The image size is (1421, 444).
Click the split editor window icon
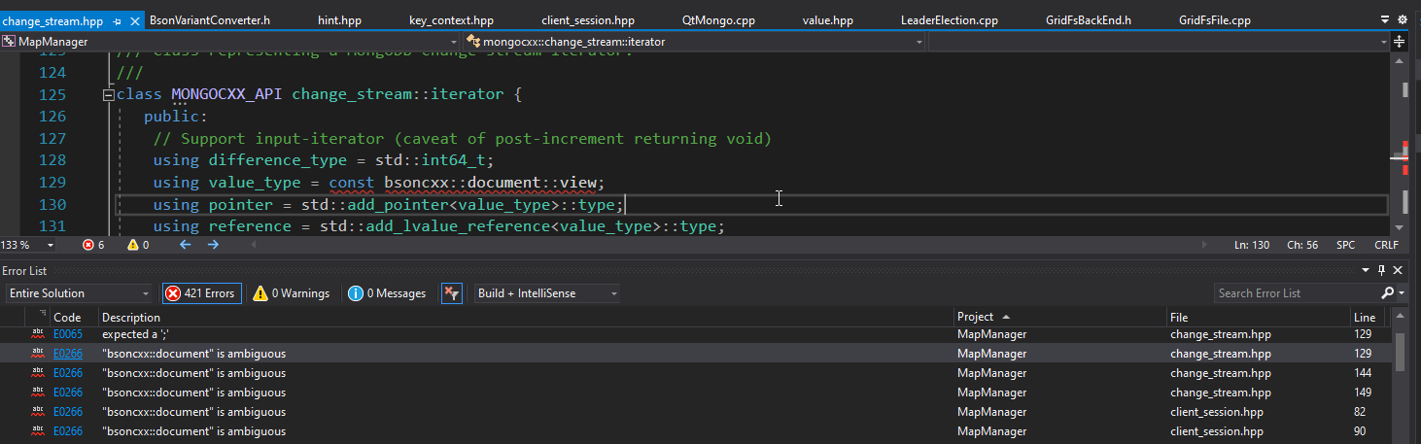click(1400, 42)
